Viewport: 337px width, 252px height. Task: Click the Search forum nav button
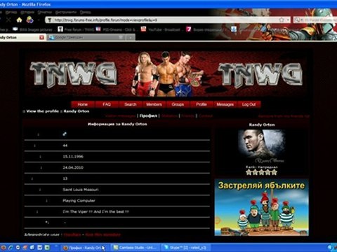point(131,104)
